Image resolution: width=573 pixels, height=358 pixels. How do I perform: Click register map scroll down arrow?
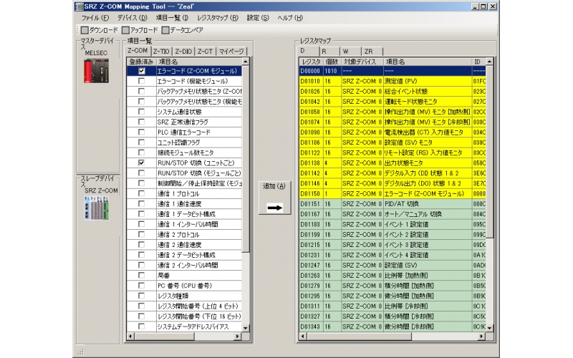pos(490,328)
